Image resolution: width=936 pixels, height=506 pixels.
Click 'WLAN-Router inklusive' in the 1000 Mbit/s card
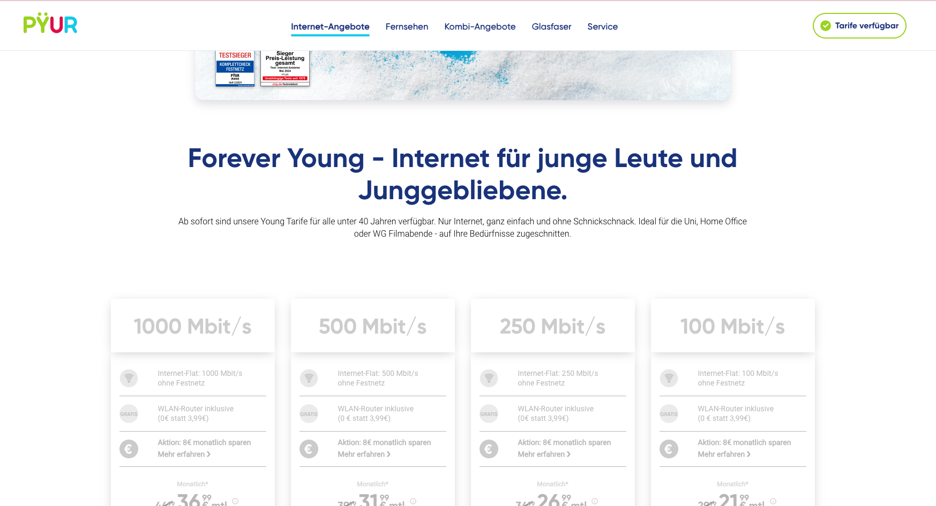(196, 409)
